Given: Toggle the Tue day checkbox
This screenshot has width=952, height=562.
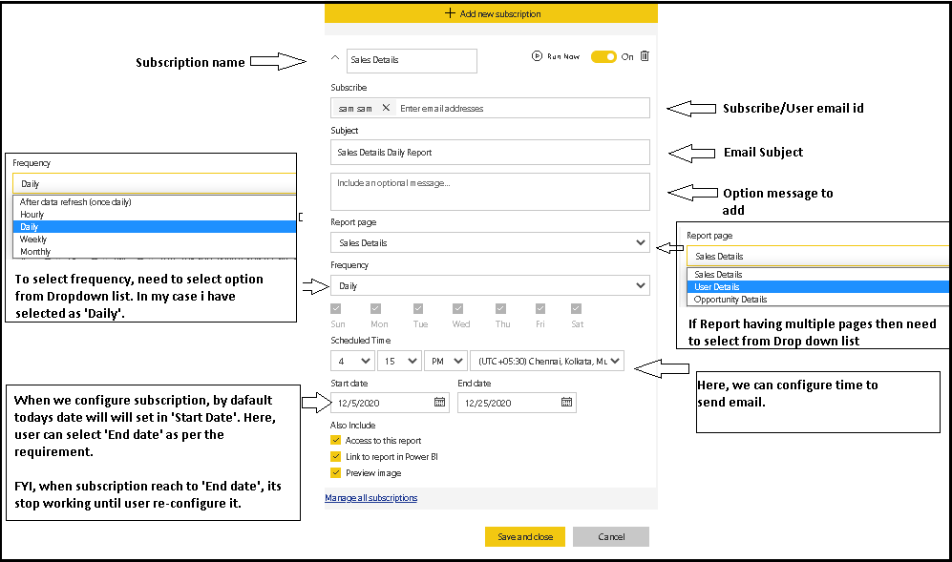Looking at the screenshot, I should click(417, 308).
